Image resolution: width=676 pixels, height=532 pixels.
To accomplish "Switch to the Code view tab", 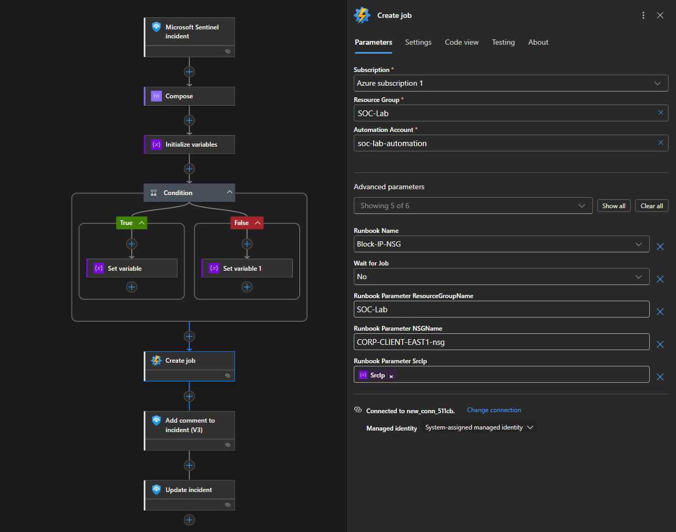I will point(462,42).
